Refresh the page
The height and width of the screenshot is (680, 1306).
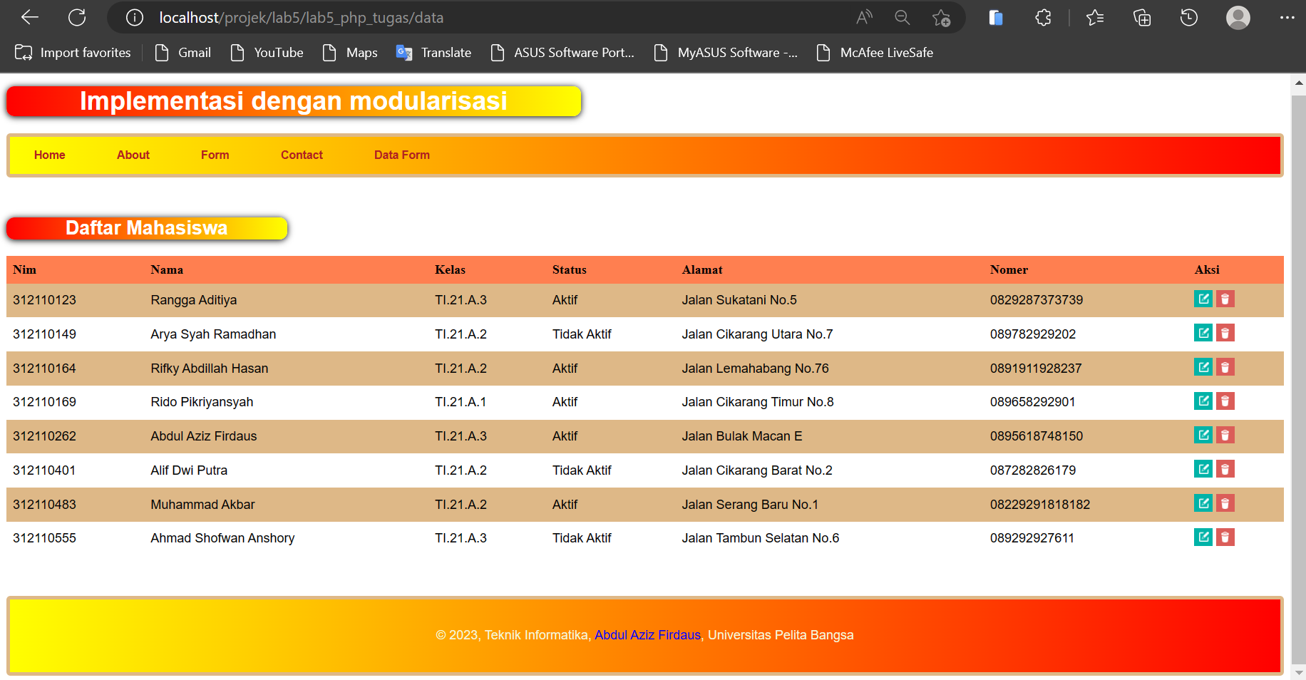(x=77, y=17)
